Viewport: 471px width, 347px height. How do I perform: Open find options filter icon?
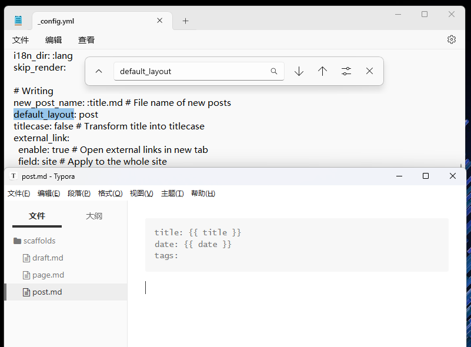(346, 71)
